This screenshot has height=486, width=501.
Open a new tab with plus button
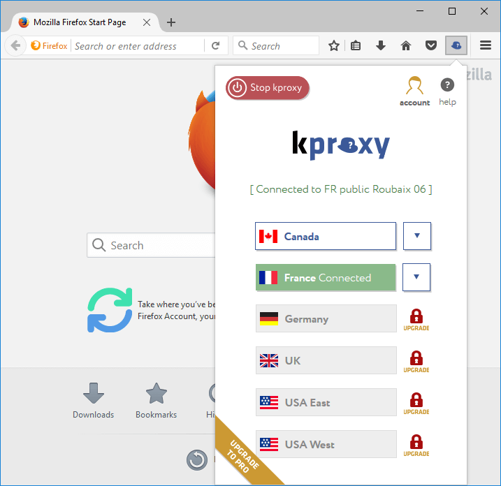171,22
